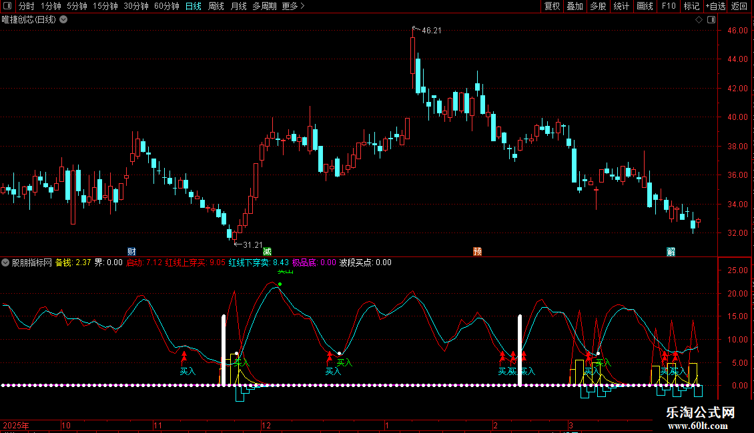Click the 预 event marker icon
Viewport: 754px width, 433px height.
(478, 252)
